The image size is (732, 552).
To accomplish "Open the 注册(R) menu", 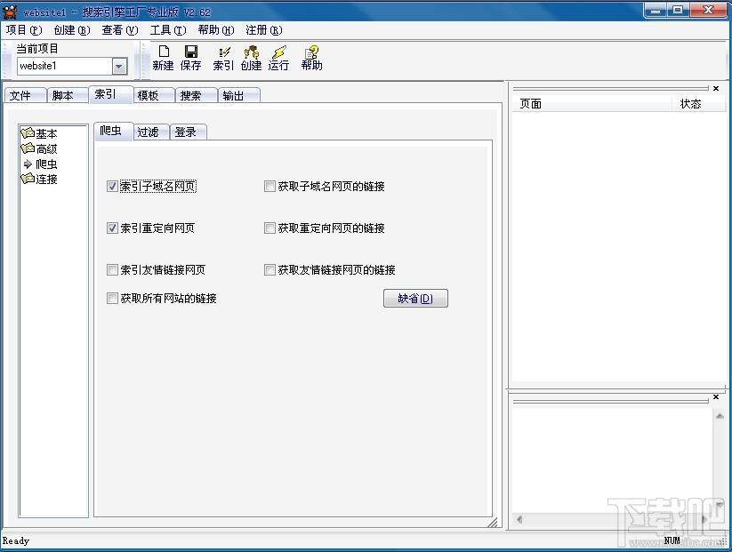I will [x=264, y=30].
